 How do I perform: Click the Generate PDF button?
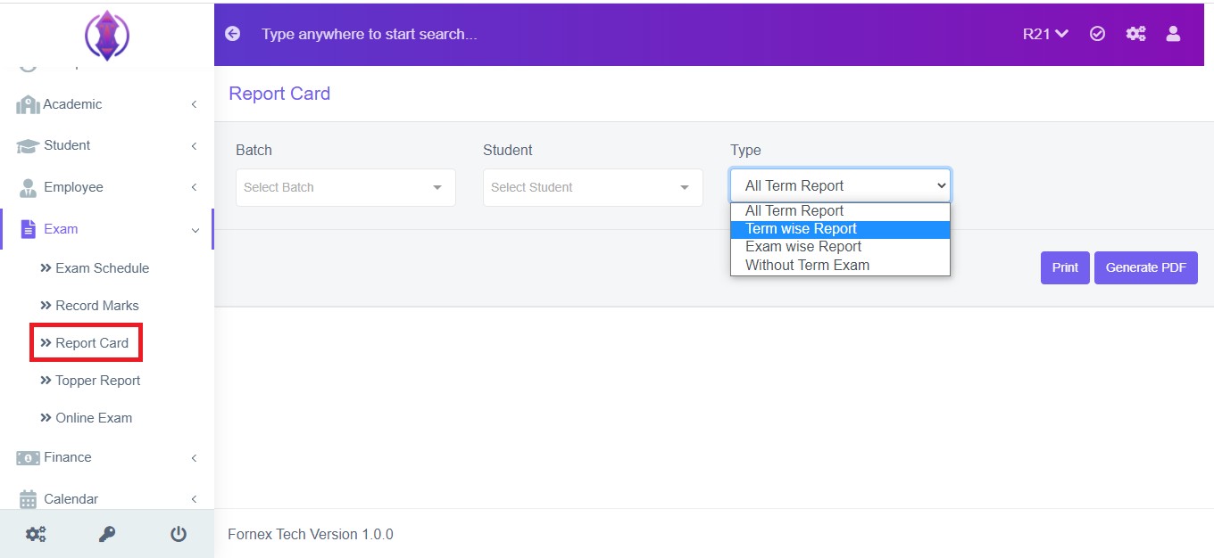pos(1146,267)
